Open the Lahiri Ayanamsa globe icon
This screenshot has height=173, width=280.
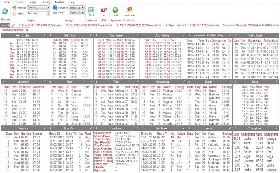click(115, 10)
